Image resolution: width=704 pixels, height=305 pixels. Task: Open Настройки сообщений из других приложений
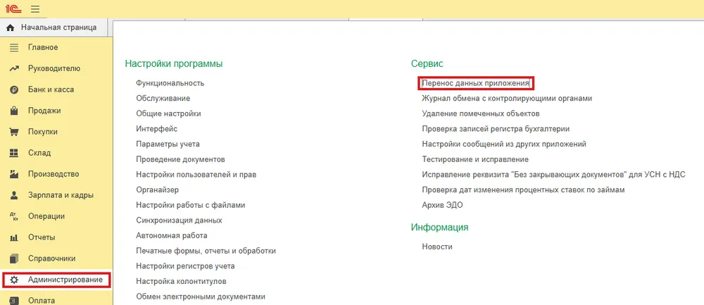(504, 144)
